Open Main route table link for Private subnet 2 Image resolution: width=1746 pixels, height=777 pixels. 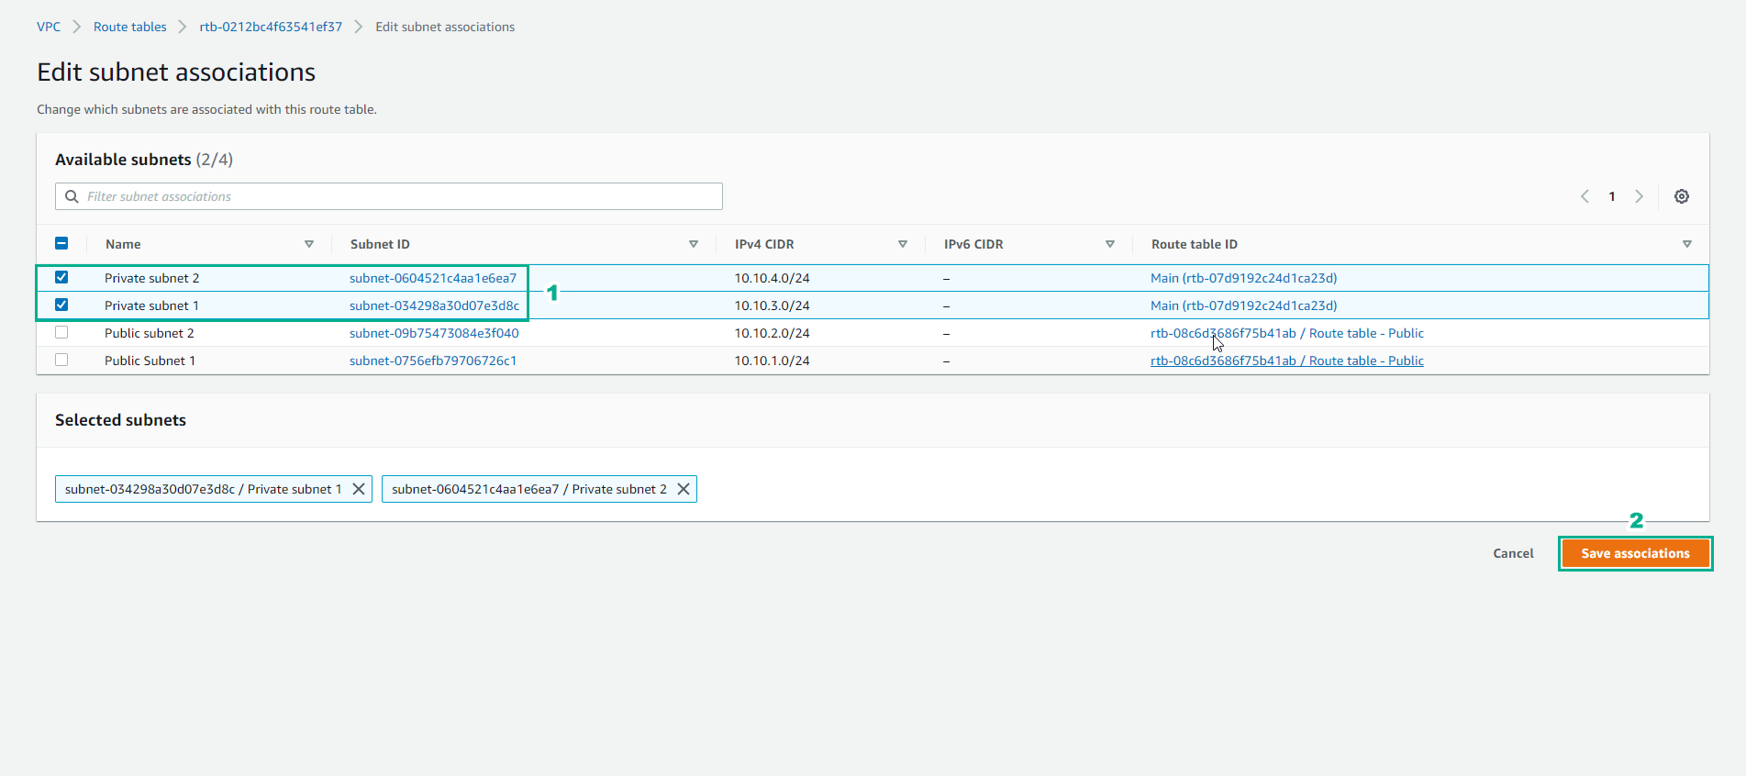click(1244, 278)
